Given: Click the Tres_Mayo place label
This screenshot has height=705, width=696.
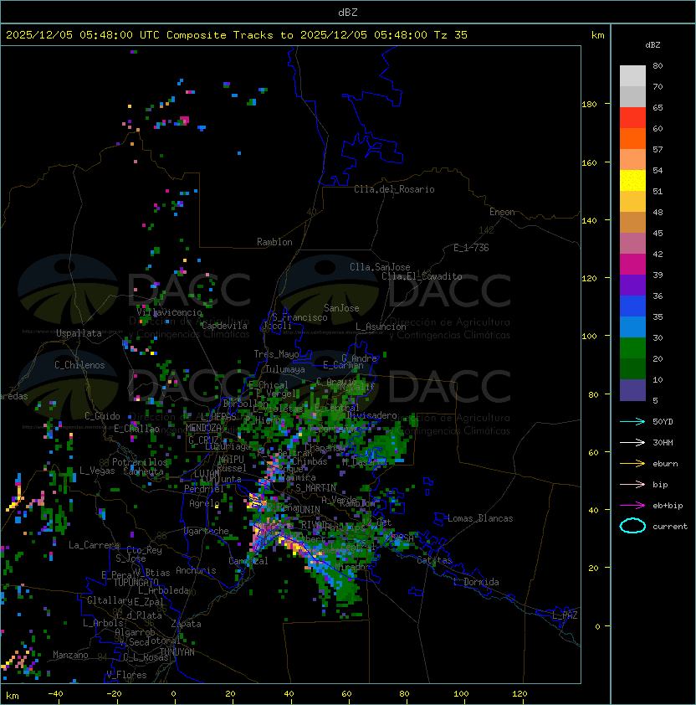Looking at the screenshot, I should pos(276,354).
